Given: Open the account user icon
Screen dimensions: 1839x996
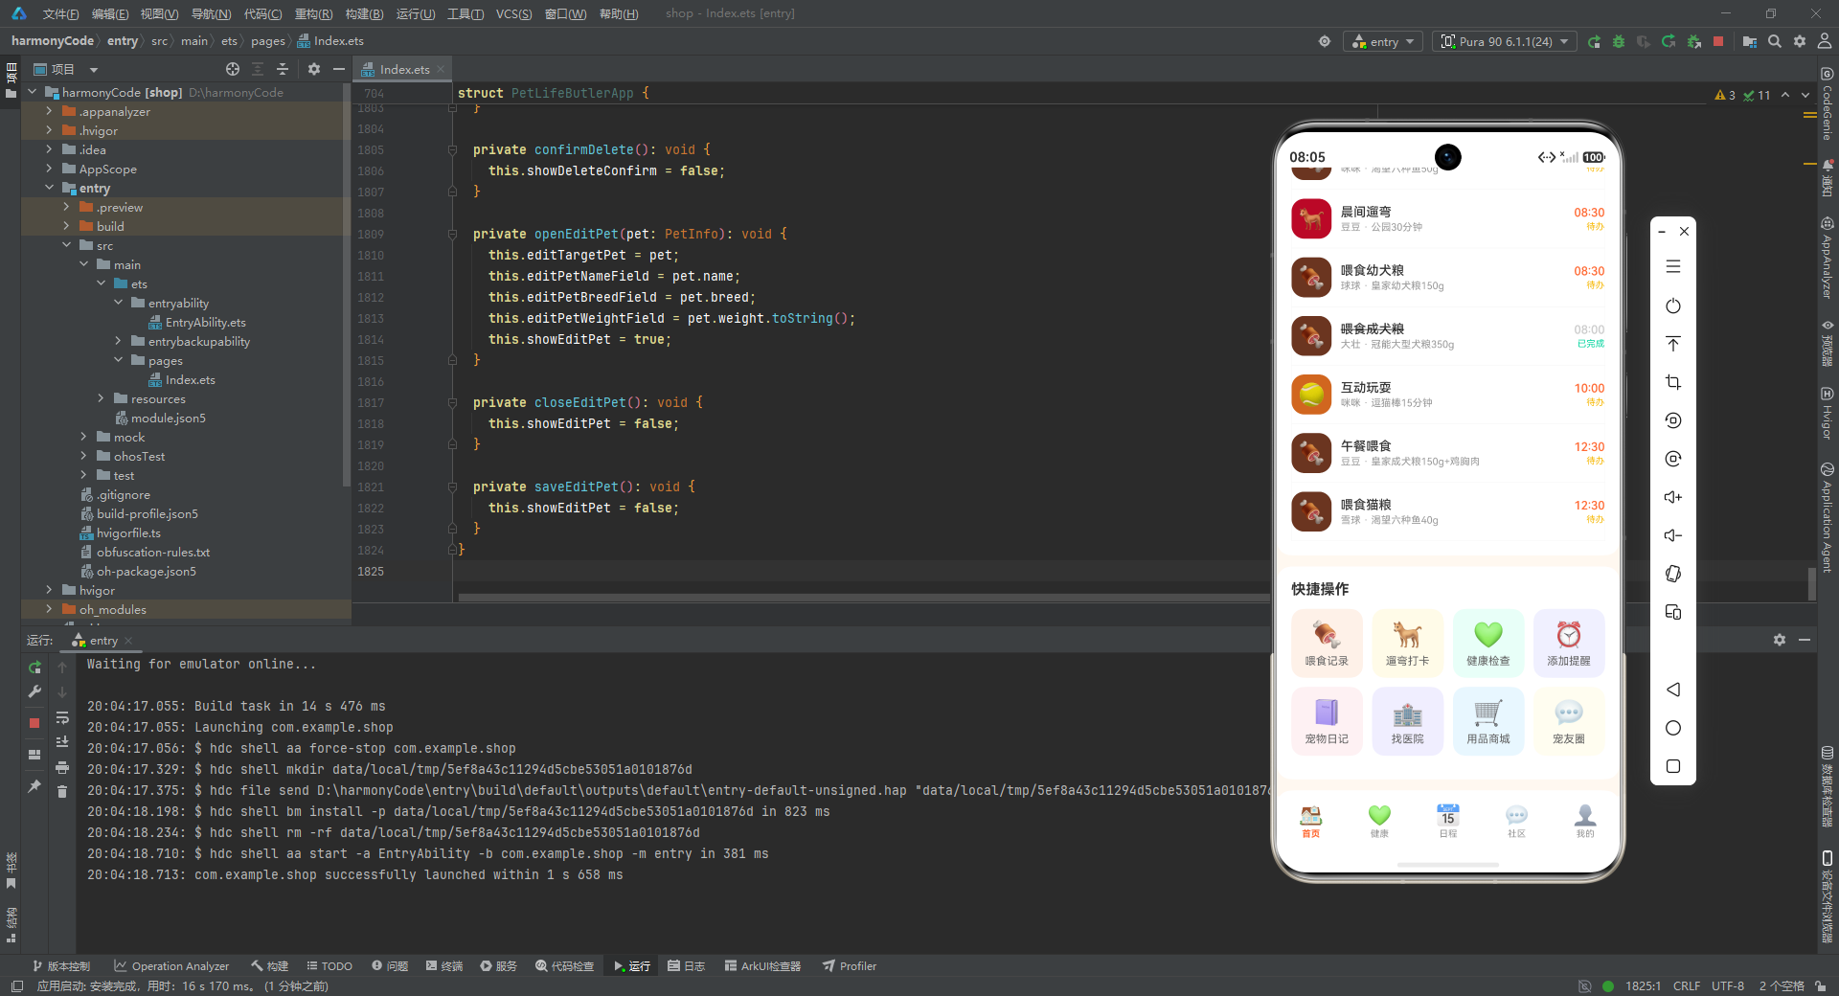Looking at the screenshot, I should (1825, 41).
